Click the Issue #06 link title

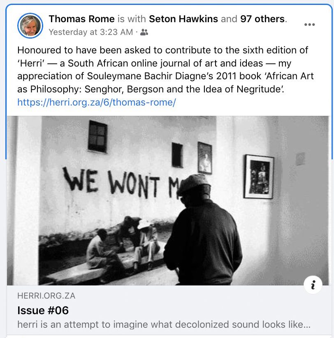43,310
